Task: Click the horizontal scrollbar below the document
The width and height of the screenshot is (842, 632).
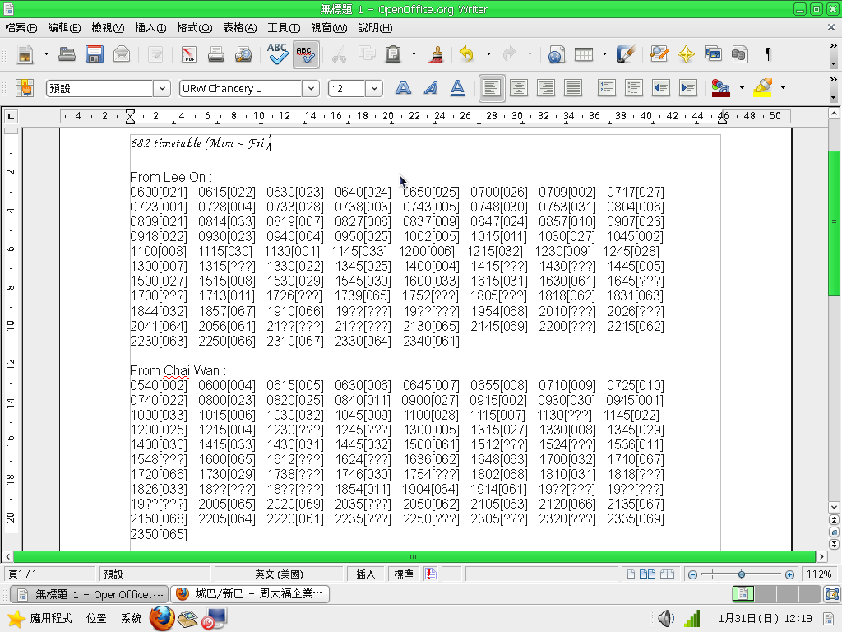Action: [413, 557]
